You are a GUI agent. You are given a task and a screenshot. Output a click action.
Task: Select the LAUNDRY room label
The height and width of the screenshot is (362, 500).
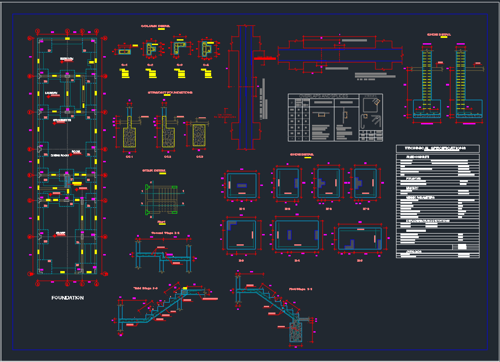pyautogui.click(x=51, y=93)
